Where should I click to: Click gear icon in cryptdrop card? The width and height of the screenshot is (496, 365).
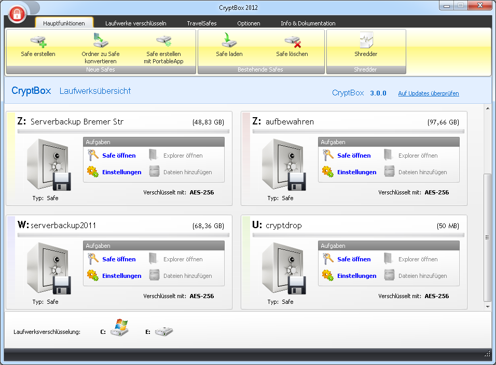tap(328, 275)
